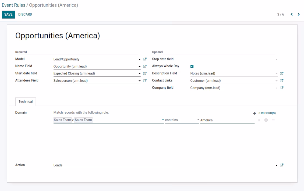The width and height of the screenshot is (304, 191).
Task: Uncheck the Always Whole Day checkbox
Action: (x=192, y=66)
